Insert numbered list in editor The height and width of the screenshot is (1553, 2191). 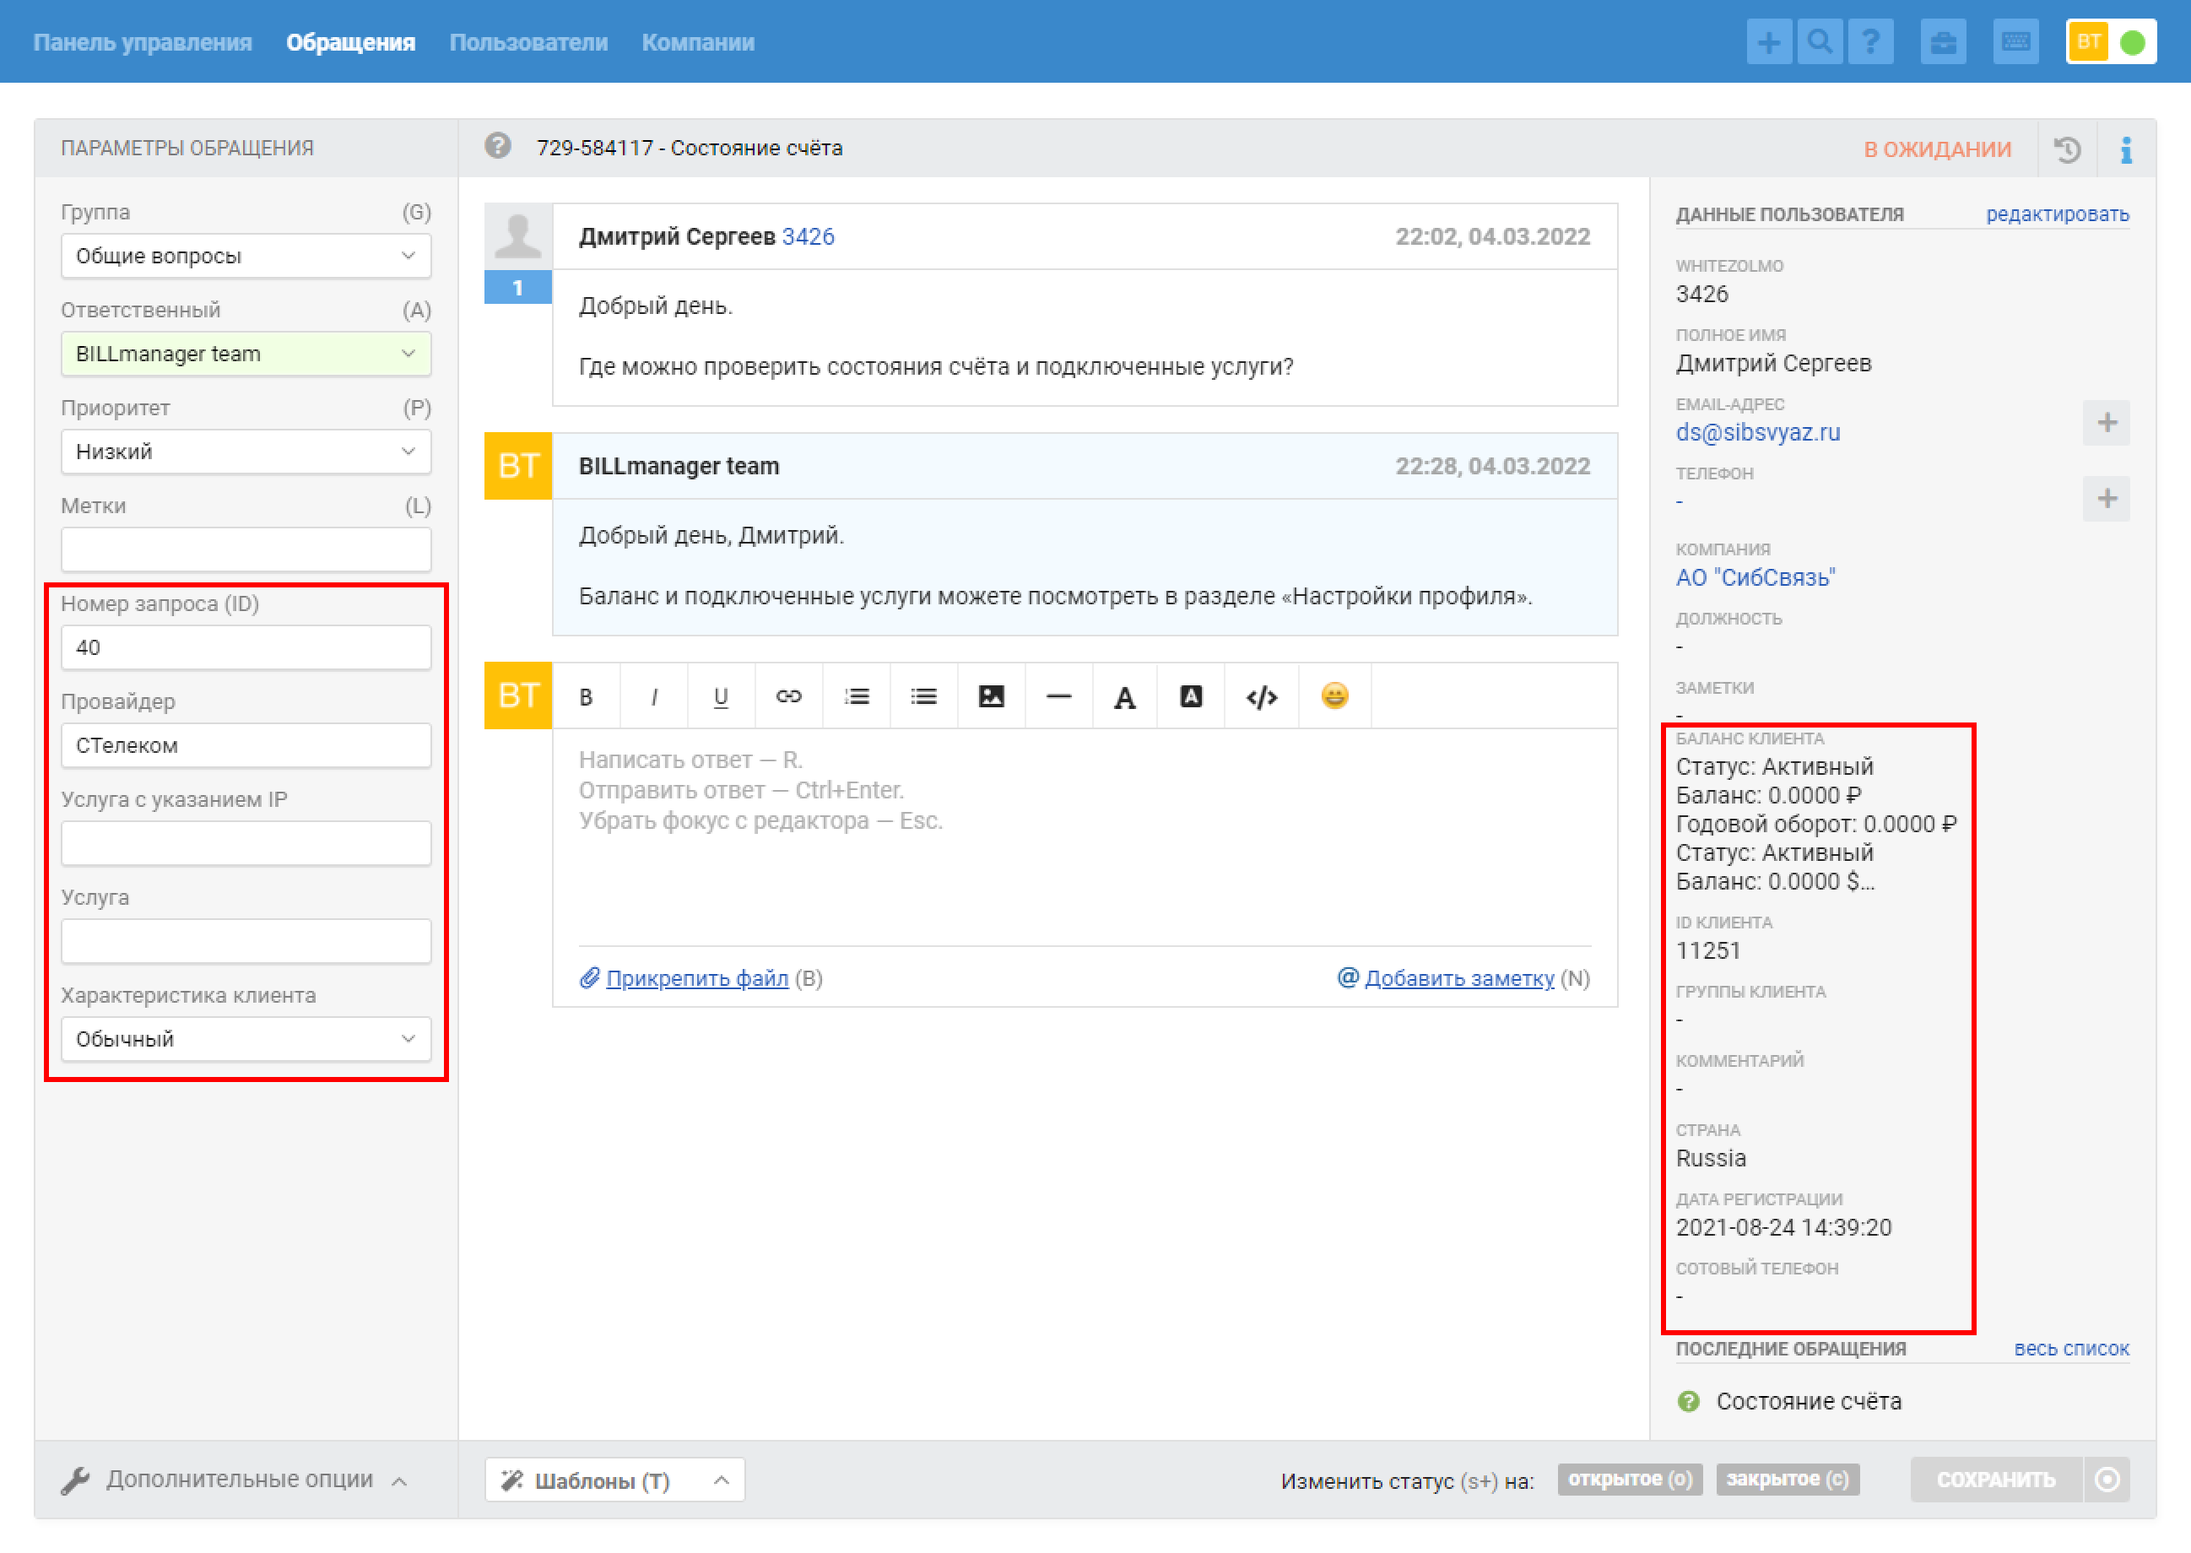coord(856,696)
